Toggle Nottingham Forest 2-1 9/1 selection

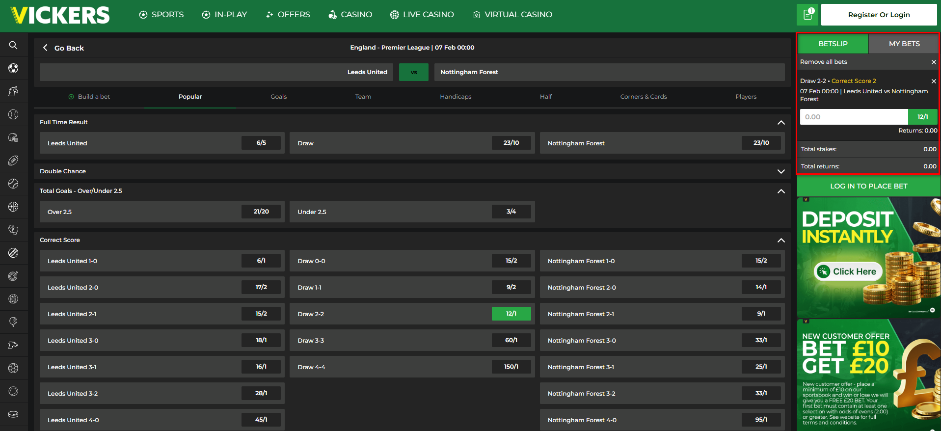tap(761, 314)
